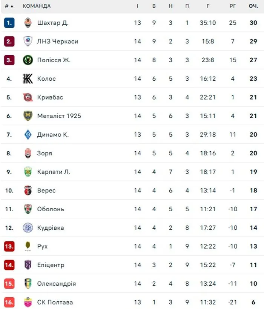
Task: Click the Динамо К. club logo
Action: (28, 135)
